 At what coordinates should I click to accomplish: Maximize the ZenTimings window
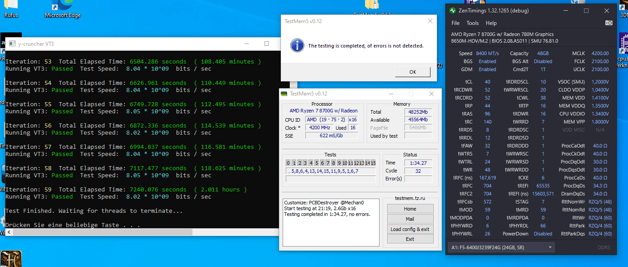coord(586,11)
